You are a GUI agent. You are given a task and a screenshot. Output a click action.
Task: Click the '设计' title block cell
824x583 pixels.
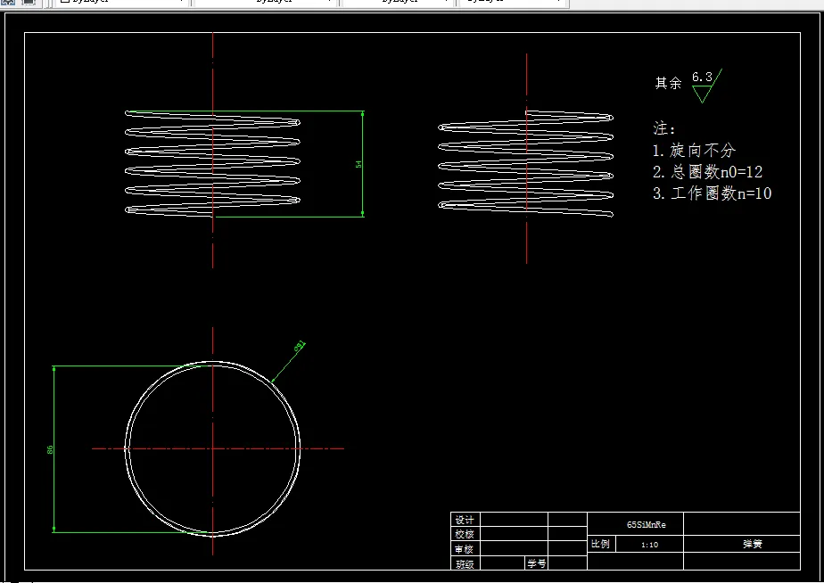click(x=465, y=520)
